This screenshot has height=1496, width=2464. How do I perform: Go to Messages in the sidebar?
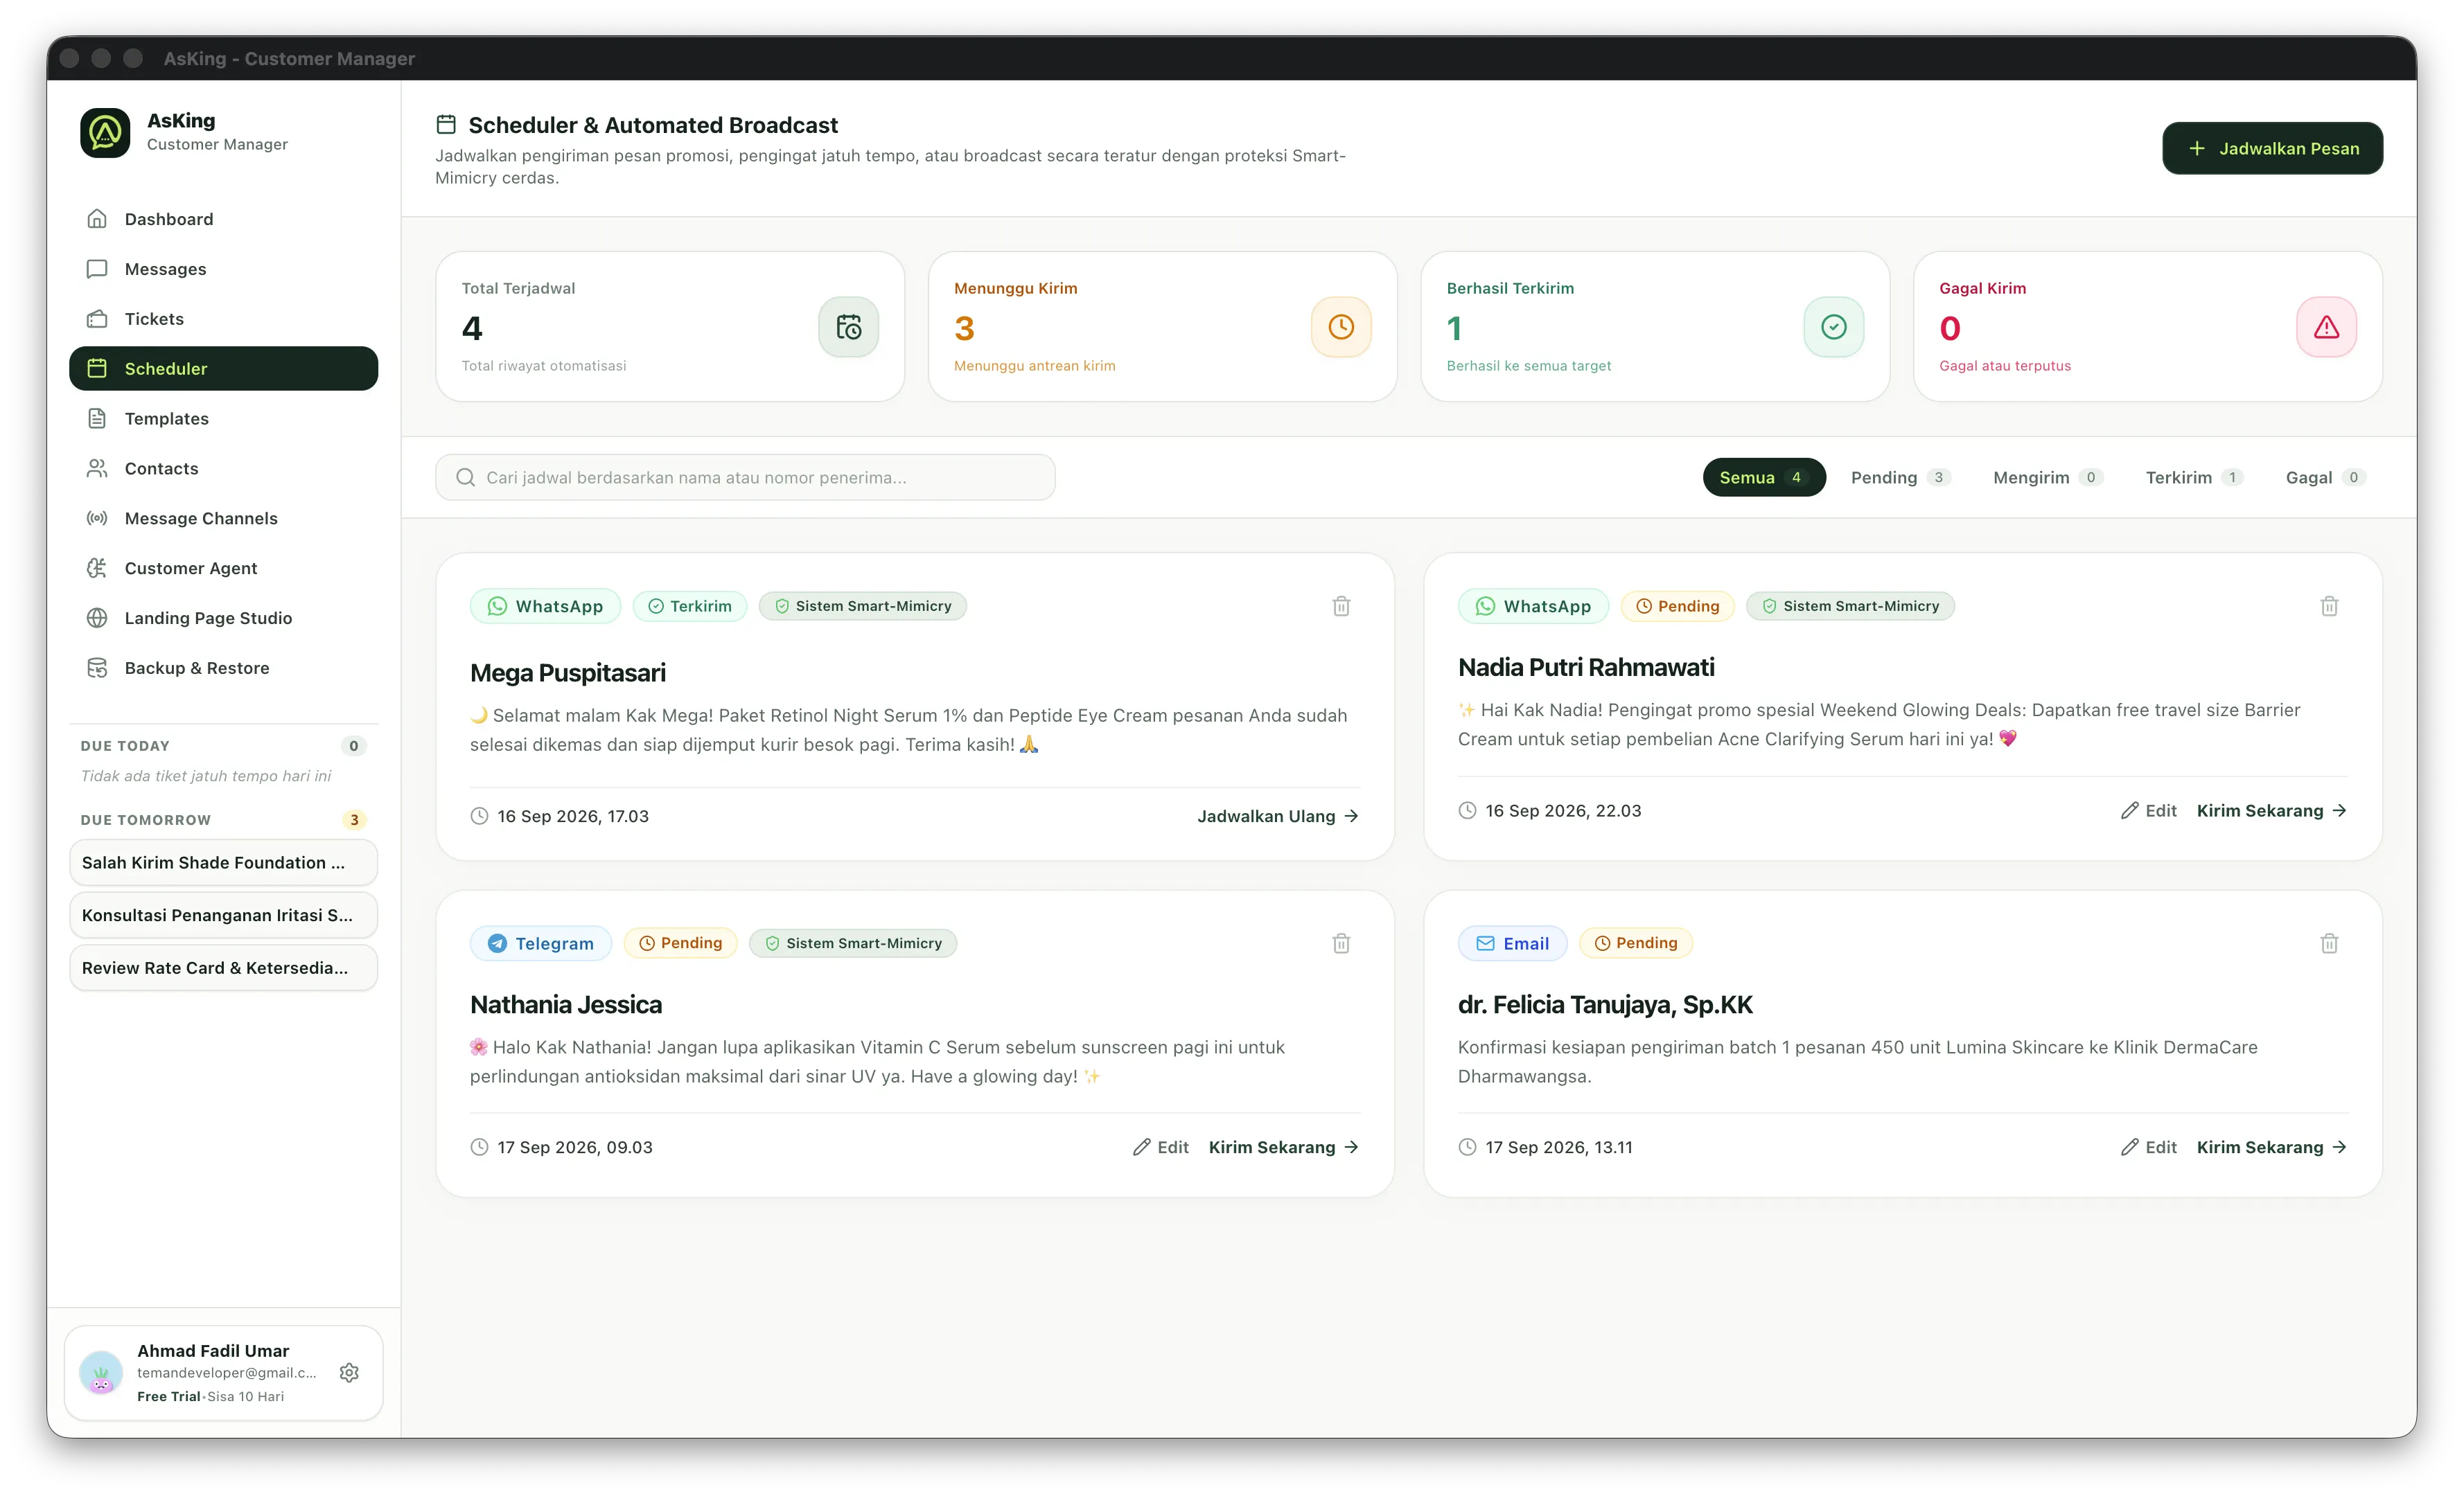tap(224, 269)
